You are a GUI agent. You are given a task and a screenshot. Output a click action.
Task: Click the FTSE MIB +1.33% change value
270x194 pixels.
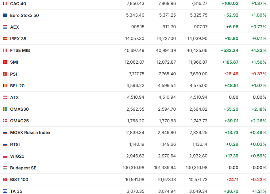[x=259, y=50]
